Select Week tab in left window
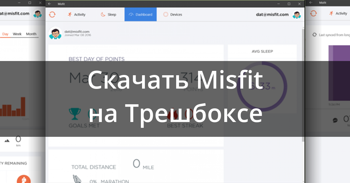Viewport: 350px width, 183px height. 17,34
